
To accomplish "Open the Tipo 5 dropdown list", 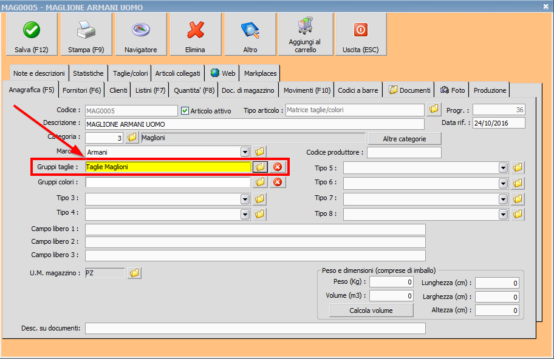I will pyautogui.click(x=503, y=167).
